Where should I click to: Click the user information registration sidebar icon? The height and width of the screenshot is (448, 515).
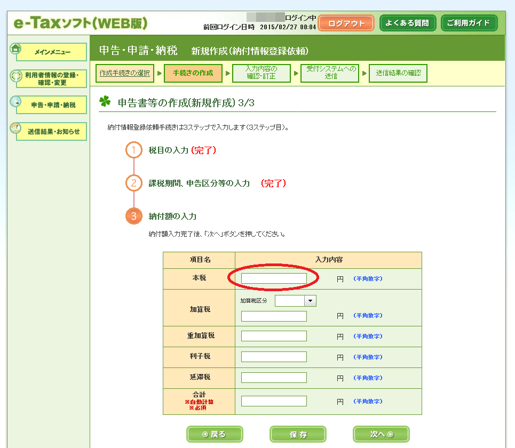point(15,76)
